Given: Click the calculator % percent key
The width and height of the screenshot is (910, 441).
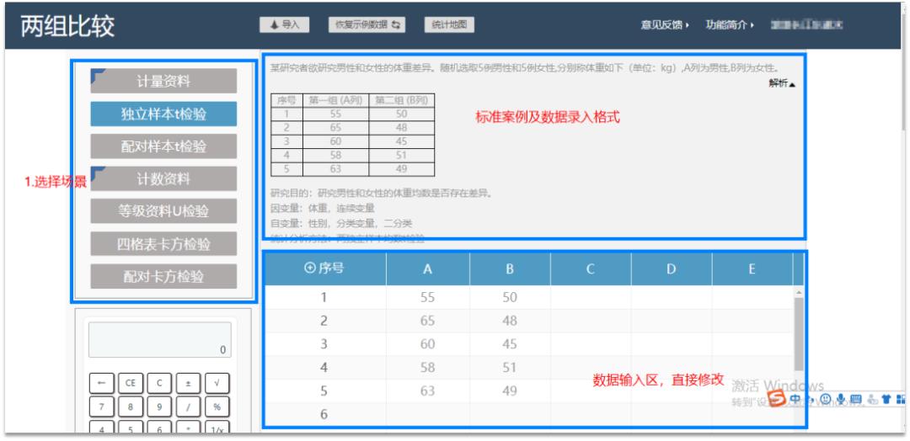Looking at the screenshot, I should tap(217, 406).
